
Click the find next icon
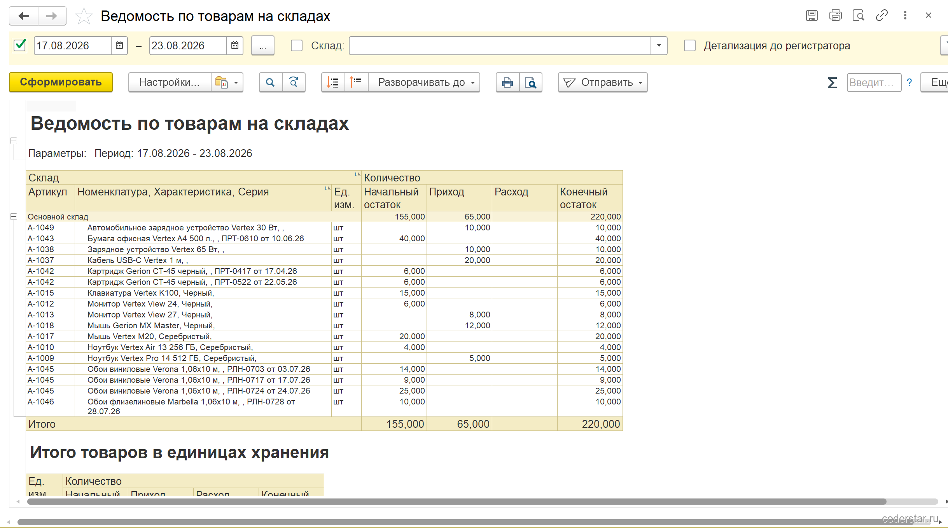pos(294,82)
